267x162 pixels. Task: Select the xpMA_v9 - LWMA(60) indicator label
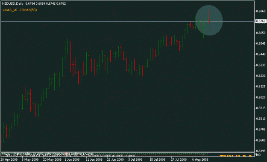pyautogui.click(x=20, y=10)
